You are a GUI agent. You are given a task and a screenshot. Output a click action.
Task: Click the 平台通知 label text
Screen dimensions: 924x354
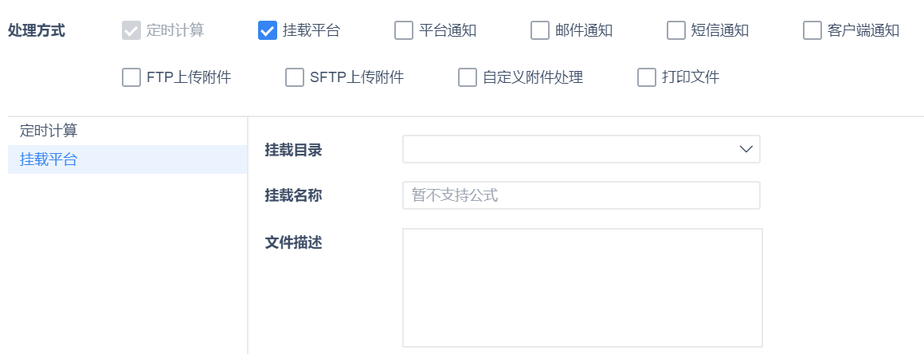pyautogui.click(x=448, y=31)
